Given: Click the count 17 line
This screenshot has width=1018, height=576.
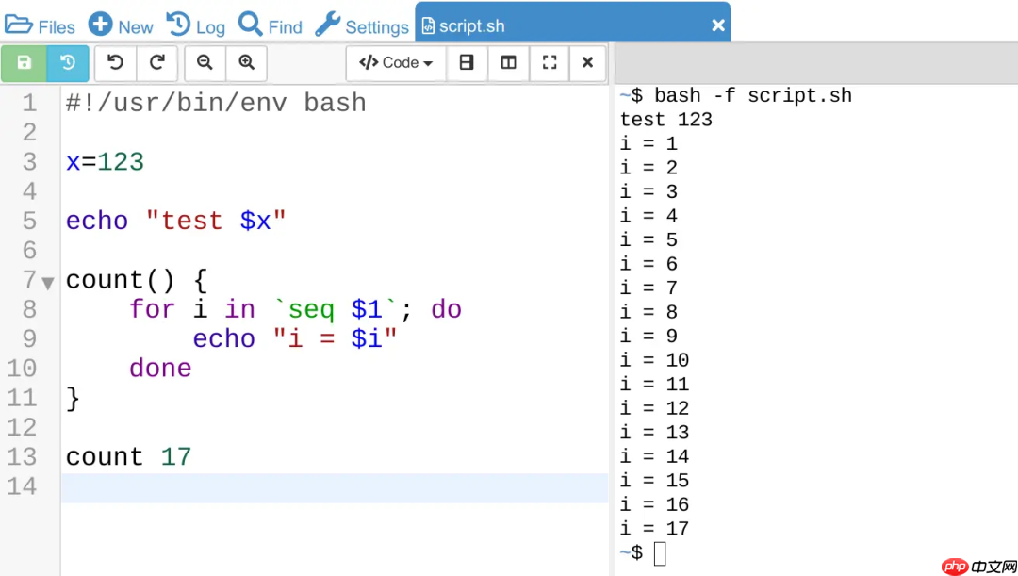Looking at the screenshot, I should coord(128,457).
